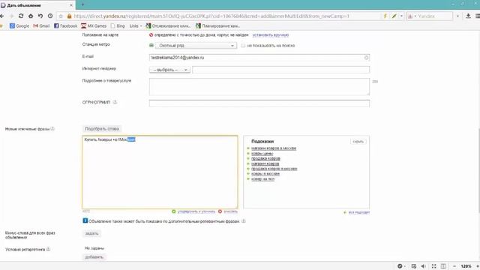The width and height of the screenshot is (480, 270).
Task: Open the Bing bookmark
Action: point(118,26)
